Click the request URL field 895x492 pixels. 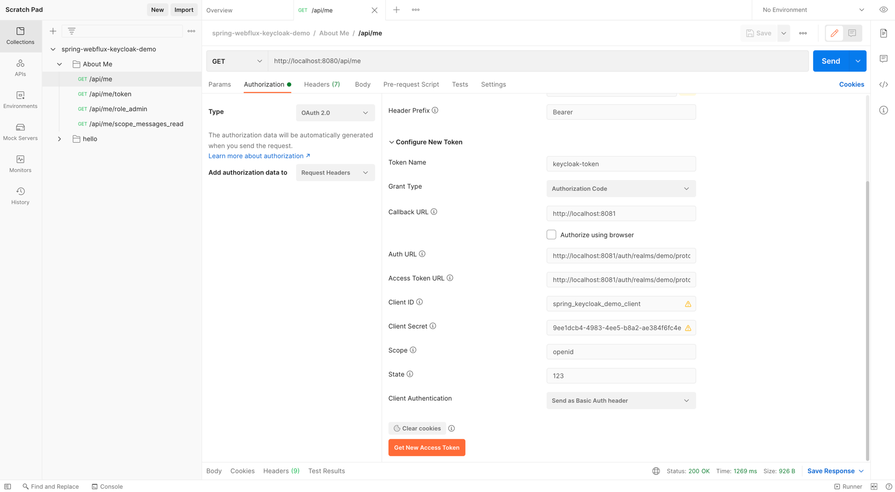click(x=538, y=61)
